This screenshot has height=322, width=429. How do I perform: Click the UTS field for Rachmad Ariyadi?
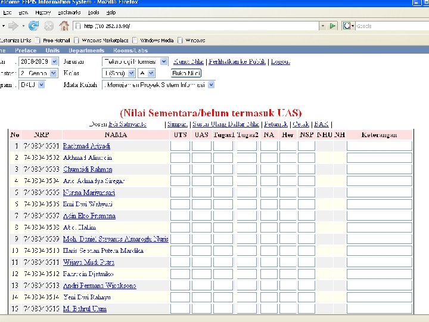click(180, 146)
